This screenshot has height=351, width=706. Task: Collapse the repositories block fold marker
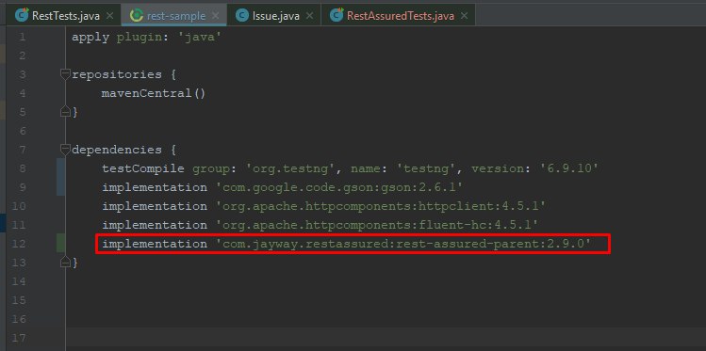pyautogui.click(x=66, y=74)
